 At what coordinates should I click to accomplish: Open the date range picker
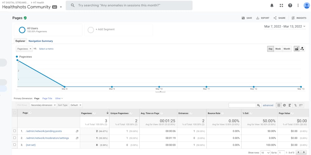pyautogui.click(x=285, y=26)
